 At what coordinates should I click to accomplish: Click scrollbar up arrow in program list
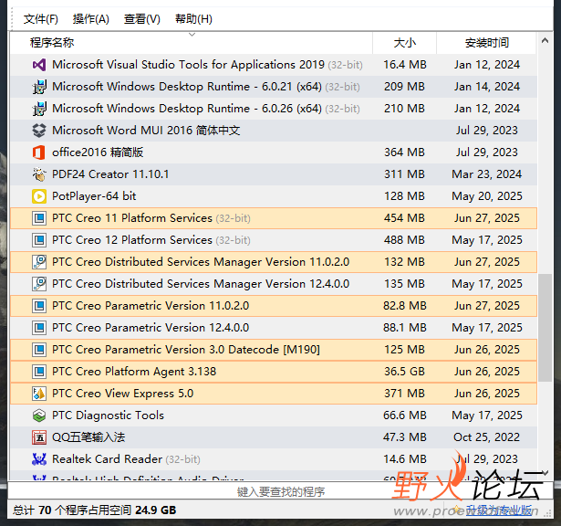pyautogui.click(x=545, y=40)
